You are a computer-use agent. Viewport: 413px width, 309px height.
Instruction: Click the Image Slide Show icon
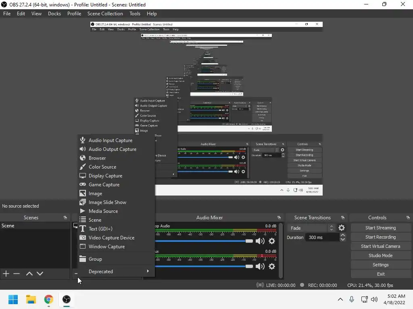(x=83, y=202)
